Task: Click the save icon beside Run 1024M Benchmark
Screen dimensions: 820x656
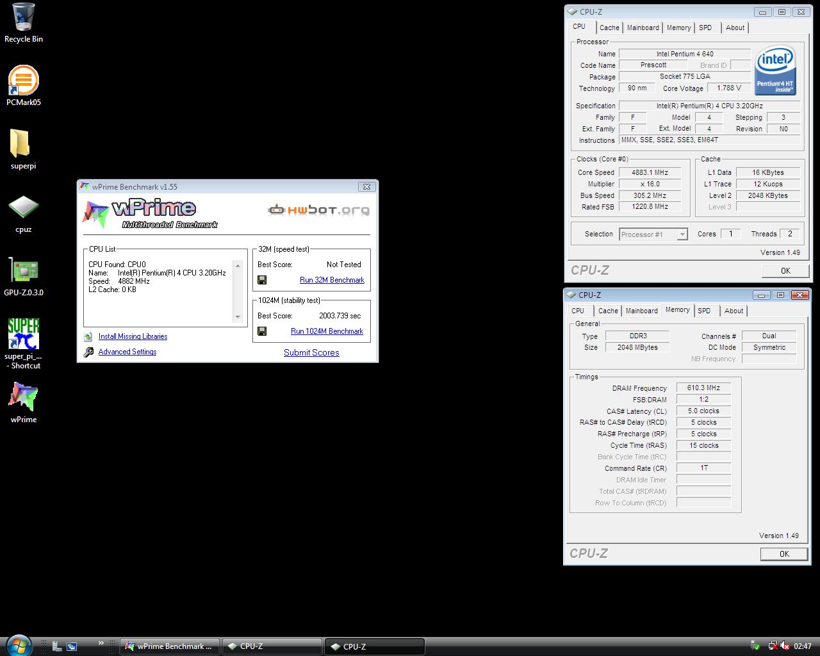Action: (x=262, y=331)
